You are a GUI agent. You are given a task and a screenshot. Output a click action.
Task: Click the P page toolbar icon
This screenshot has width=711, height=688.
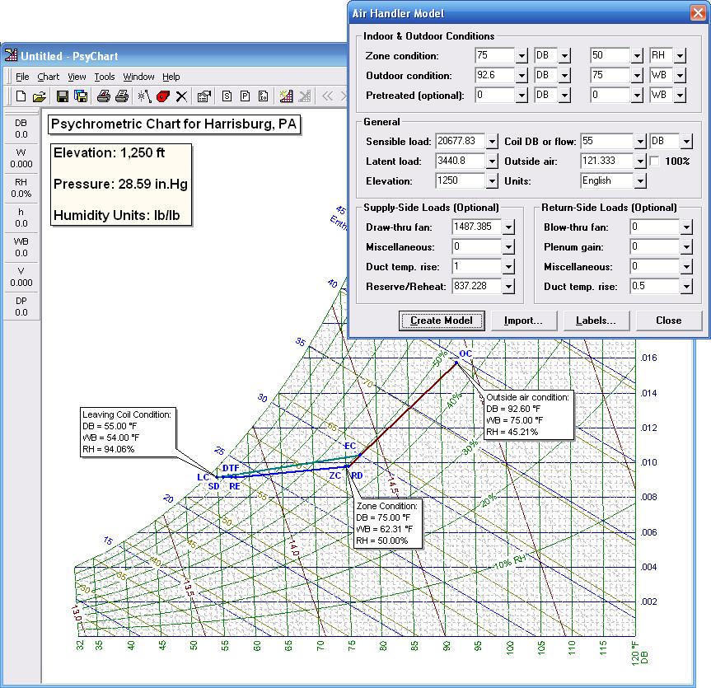click(x=246, y=96)
